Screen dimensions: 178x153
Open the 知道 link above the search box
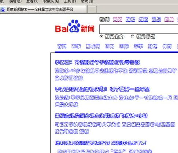click(143, 19)
